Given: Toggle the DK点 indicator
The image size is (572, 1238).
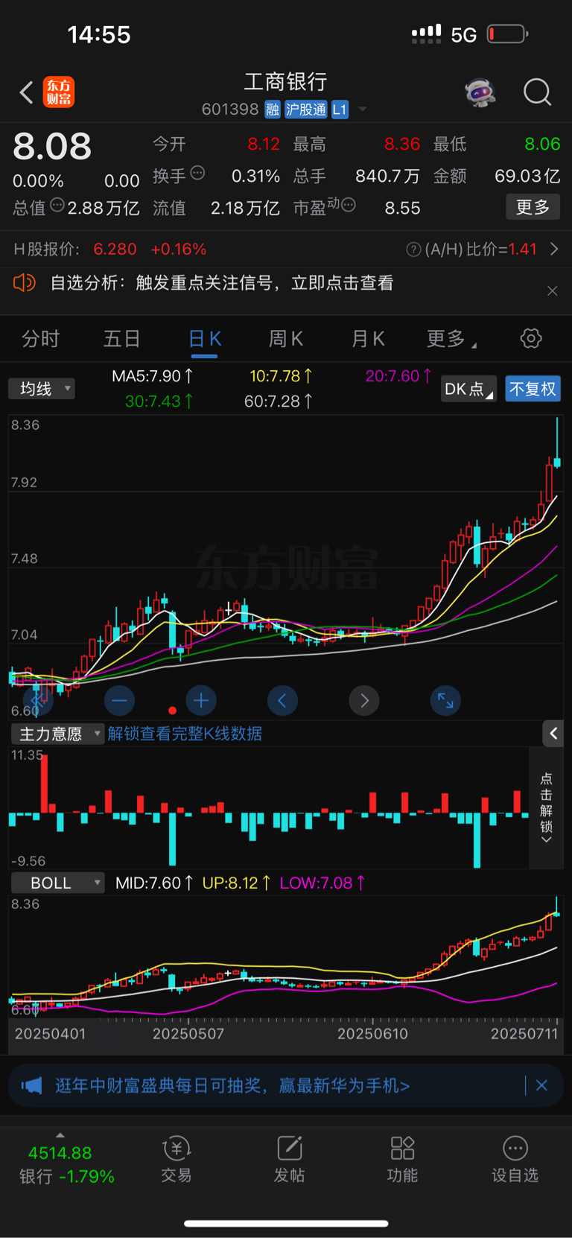Looking at the screenshot, I should (x=468, y=389).
